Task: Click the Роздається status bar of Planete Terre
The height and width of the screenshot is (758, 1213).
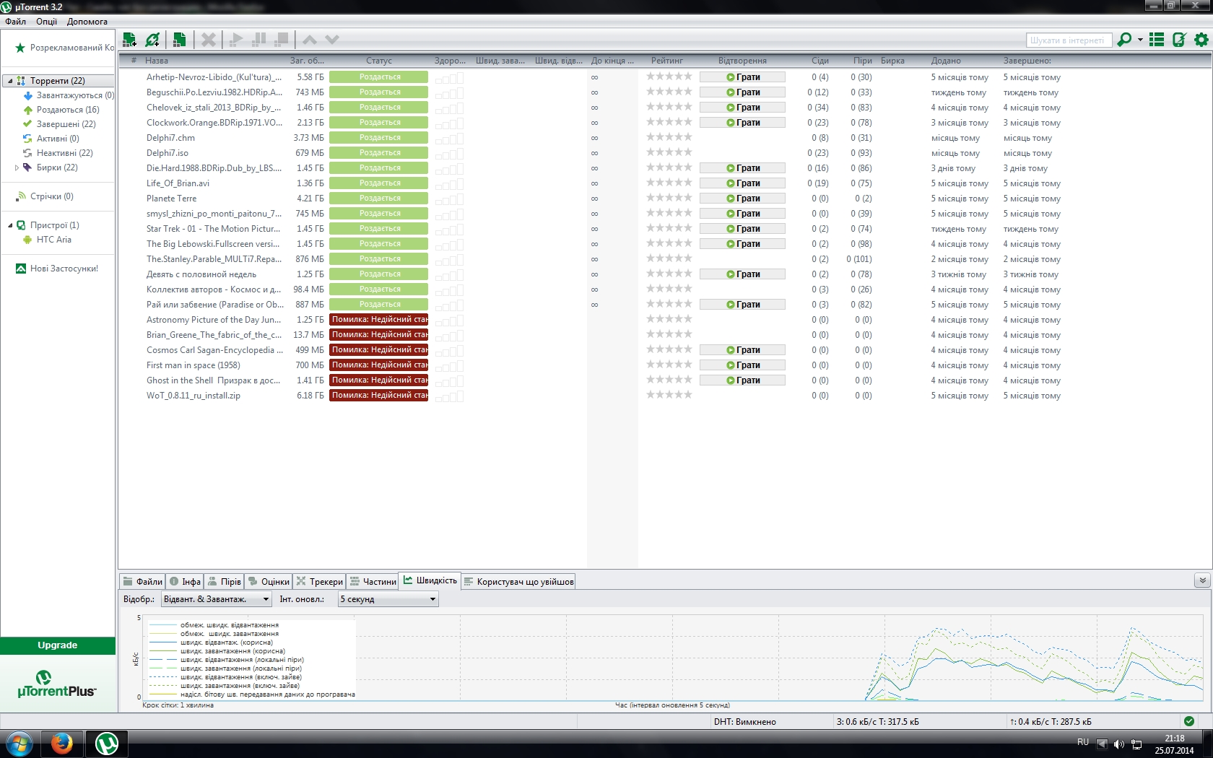Action: click(379, 199)
